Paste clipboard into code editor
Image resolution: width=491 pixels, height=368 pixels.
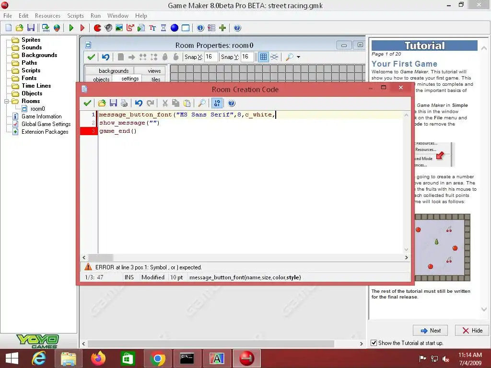click(187, 103)
